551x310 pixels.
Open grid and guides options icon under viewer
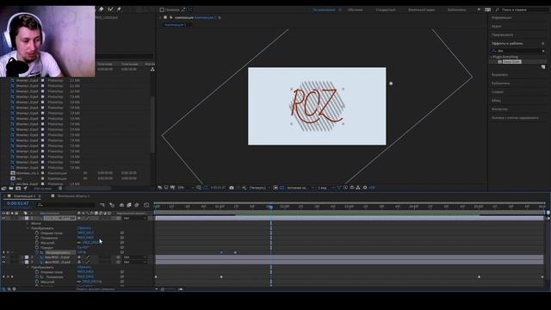point(199,188)
